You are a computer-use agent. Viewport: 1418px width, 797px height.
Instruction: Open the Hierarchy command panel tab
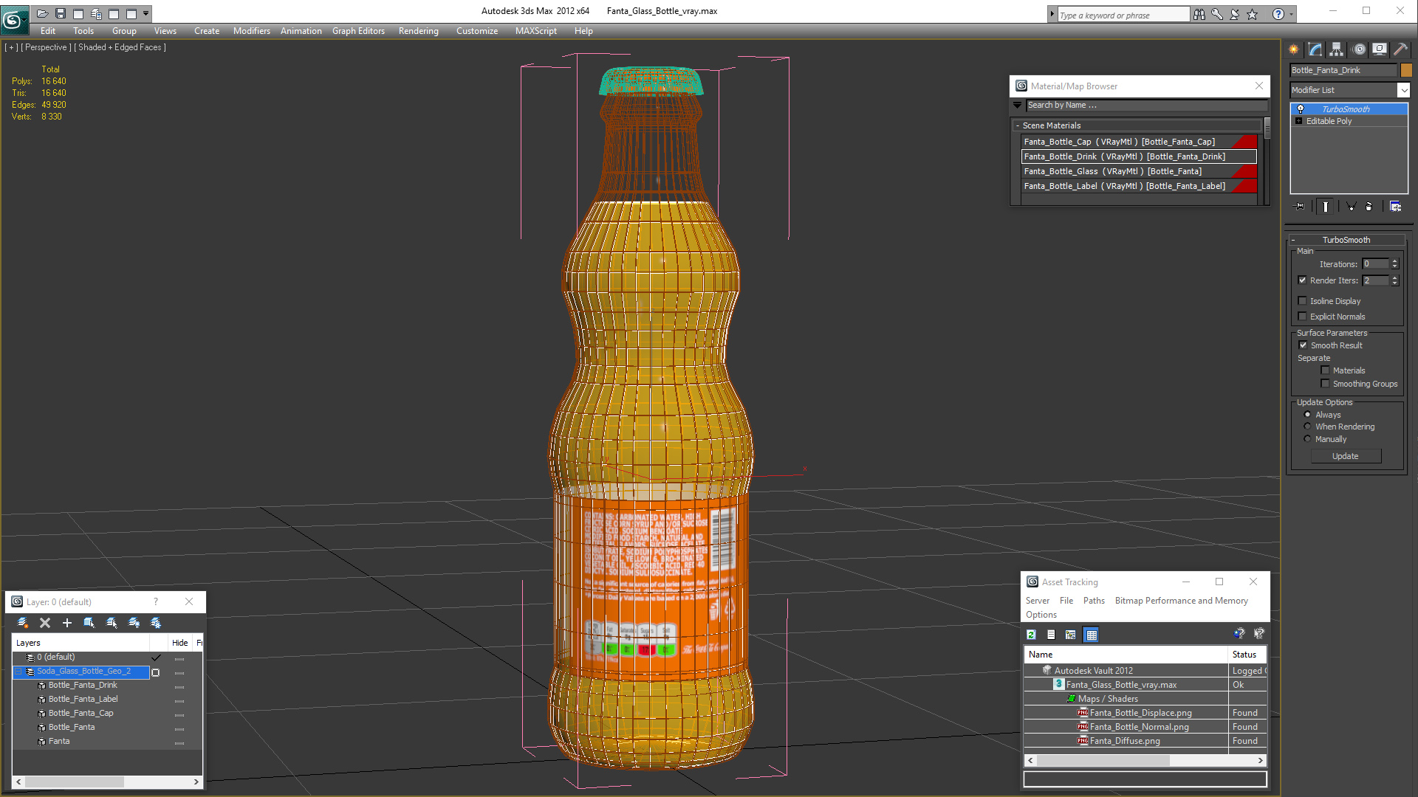pos(1337,49)
